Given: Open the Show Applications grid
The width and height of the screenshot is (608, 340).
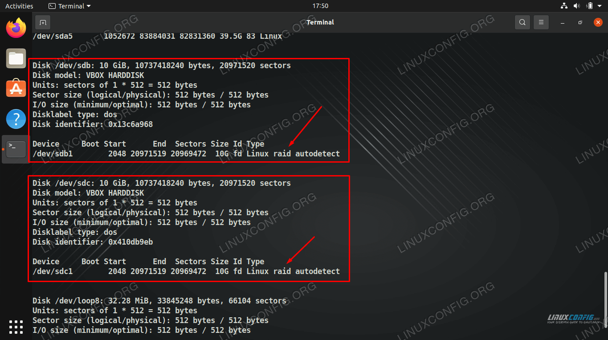Looking at the screenshot, I should (x=16, y=327).
